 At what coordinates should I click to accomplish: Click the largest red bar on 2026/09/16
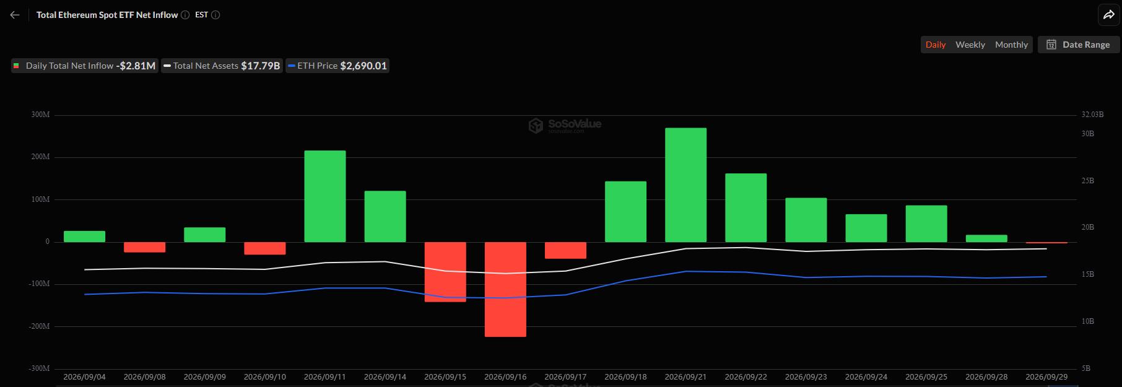click(x=505, y=289)
